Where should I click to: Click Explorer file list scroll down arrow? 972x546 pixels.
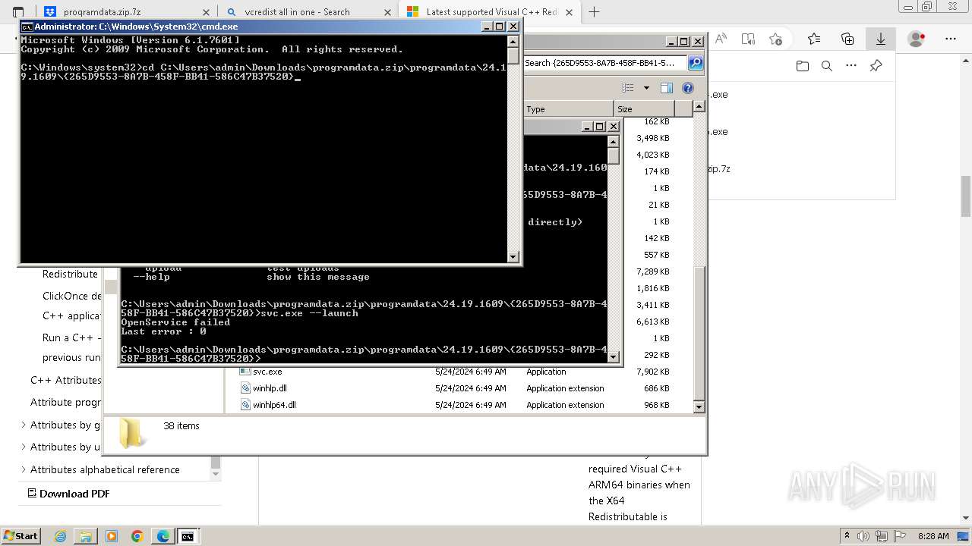tap(699, 406)
